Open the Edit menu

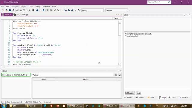(8, 7)
